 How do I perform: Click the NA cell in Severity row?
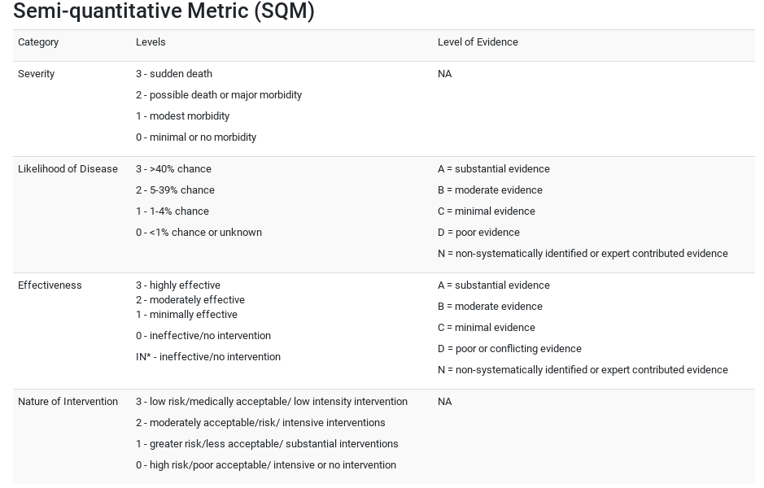point(444,74)
